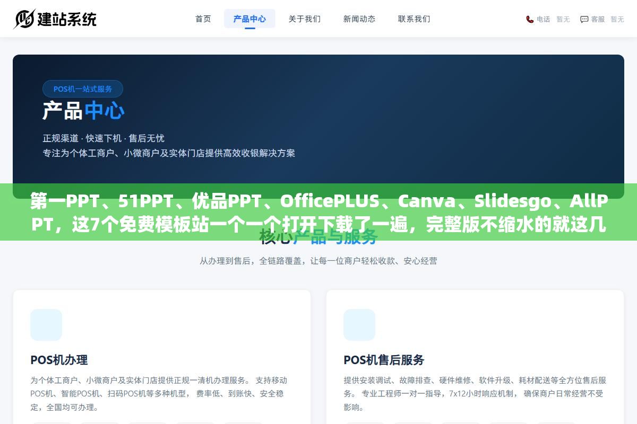Click the 建站系统 logo icon

[x=24, y=19]
